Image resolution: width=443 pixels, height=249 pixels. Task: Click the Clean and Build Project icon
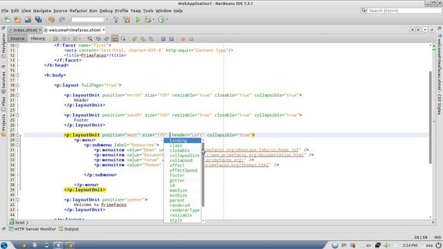pos(127,20)
